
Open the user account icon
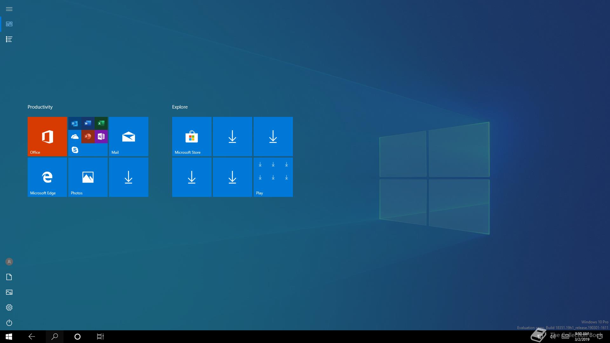(x=9, y=262)
